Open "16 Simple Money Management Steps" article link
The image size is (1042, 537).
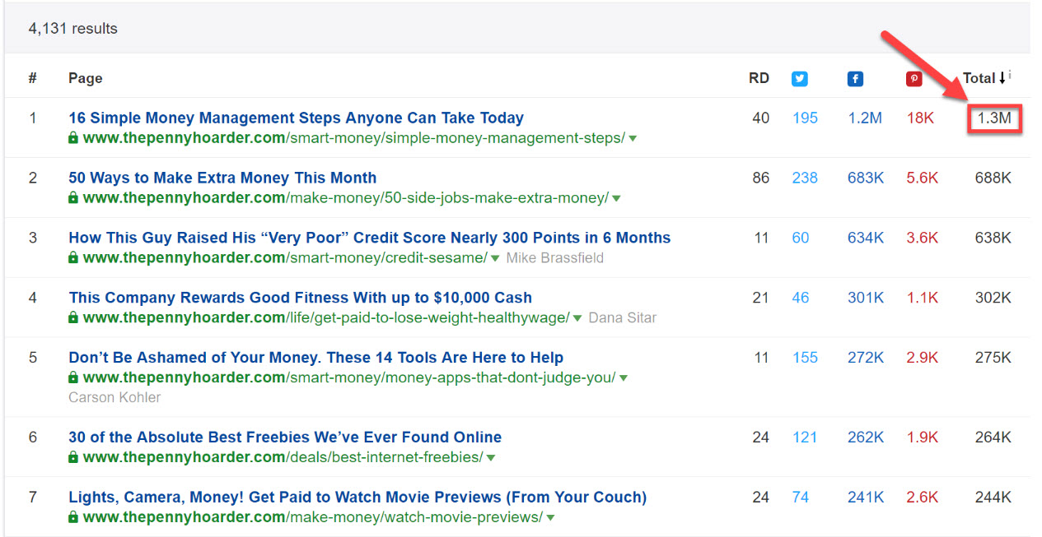pos(296,118)
